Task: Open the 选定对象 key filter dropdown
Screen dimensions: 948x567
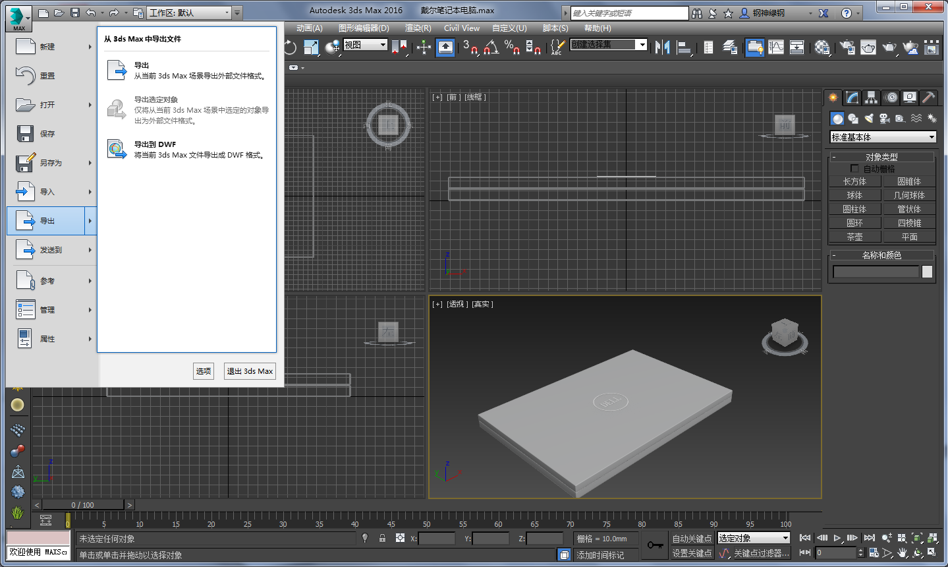Action: (754, 539)
